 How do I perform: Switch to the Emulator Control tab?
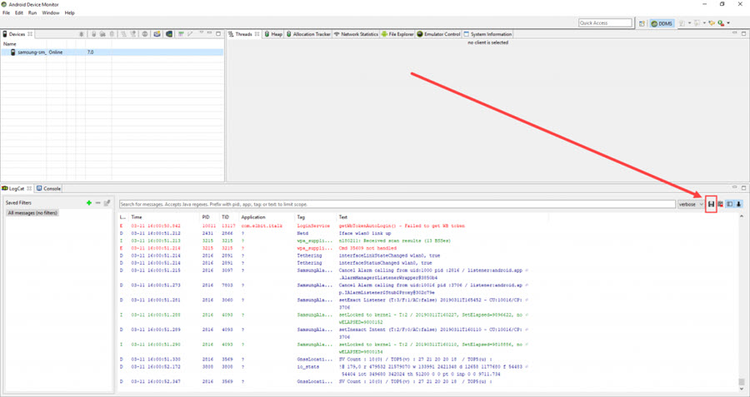438,34
